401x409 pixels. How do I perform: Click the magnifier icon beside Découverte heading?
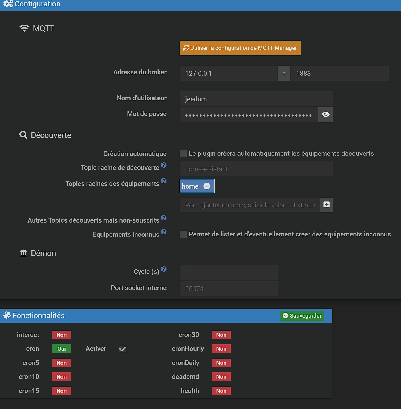tap(23, 135)
